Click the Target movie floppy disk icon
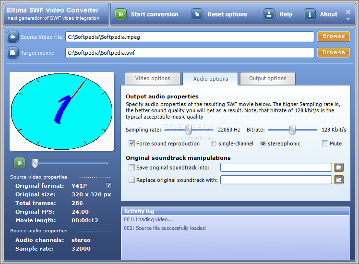Image resolution: width=359 pixels, height=264 pixels. [12, 53]
